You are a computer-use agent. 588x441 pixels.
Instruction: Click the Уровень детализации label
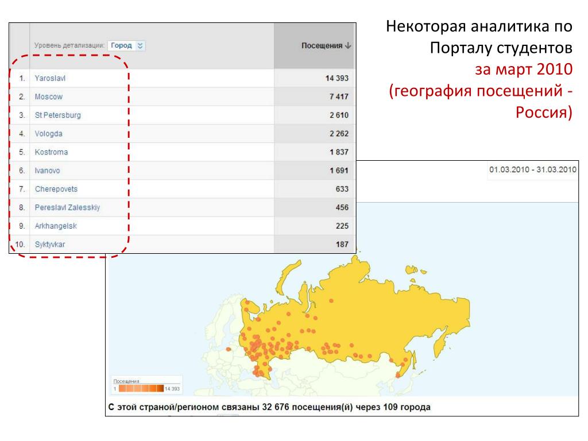pos(69,45)
